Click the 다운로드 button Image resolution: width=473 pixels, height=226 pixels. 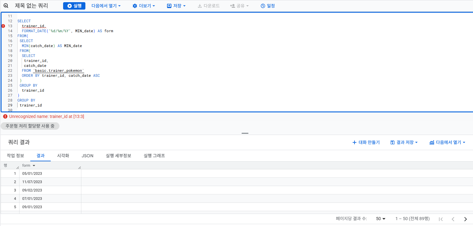(209, 6)
